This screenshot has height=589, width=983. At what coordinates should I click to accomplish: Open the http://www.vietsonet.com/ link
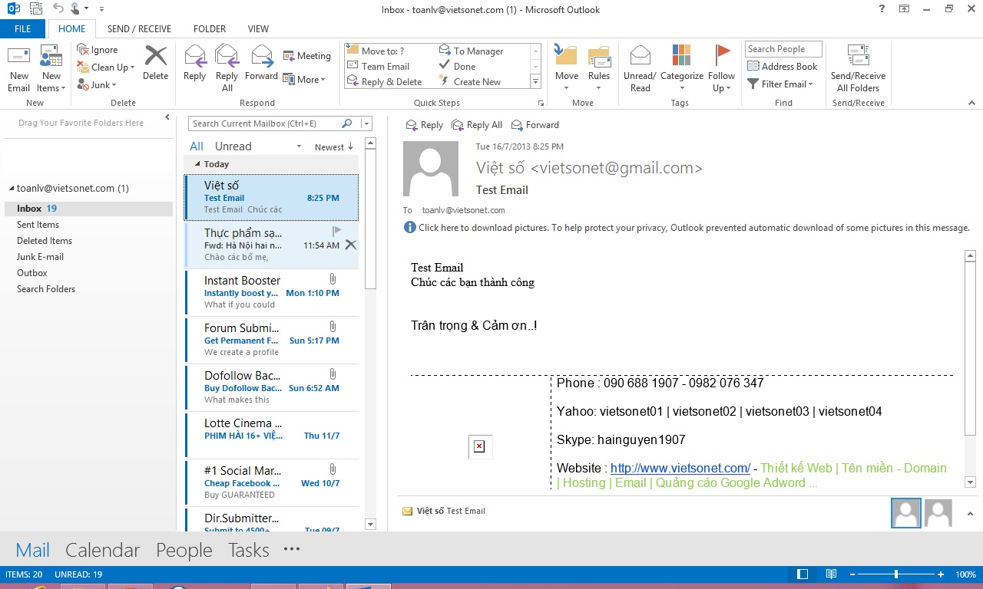pos(680,468)
